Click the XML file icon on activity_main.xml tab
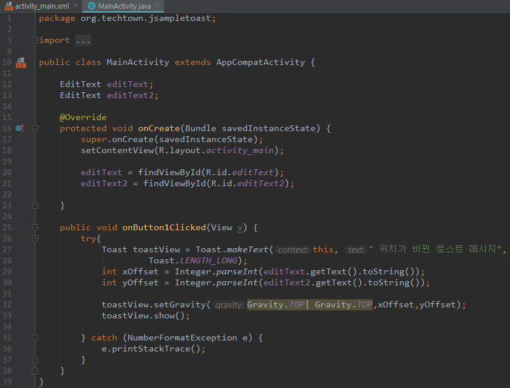Image resolution: width=510 pixels, height=388 pixels. click(x=9, y=6)
